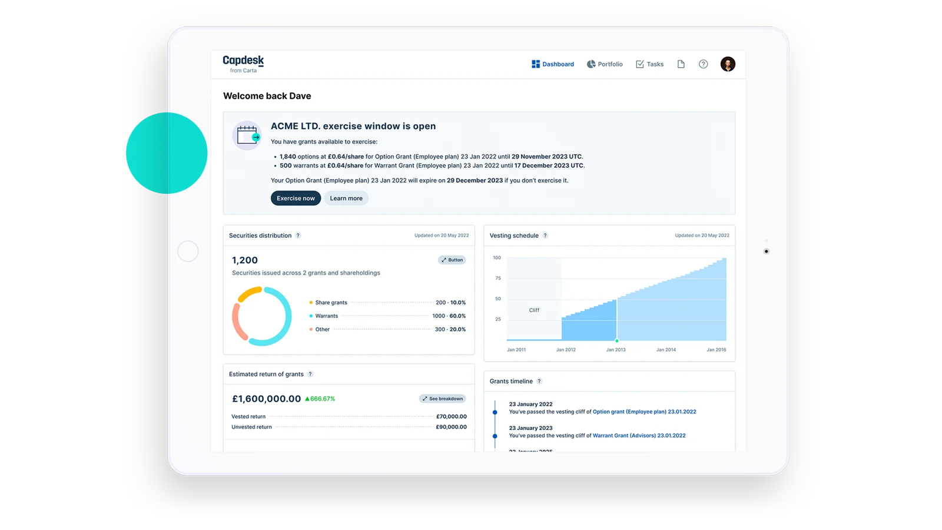Click the expand 'Button' in Securities distribution
This screenshot has width=942, height=530.
(x=452, y=260)
